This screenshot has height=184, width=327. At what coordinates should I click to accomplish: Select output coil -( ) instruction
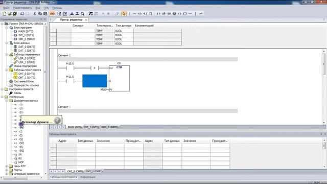[x=21, y=131]
